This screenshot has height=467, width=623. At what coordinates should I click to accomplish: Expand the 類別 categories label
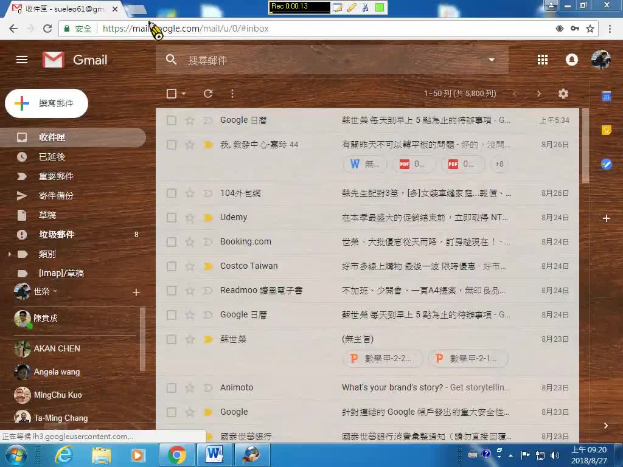click(x=10, y=254)
